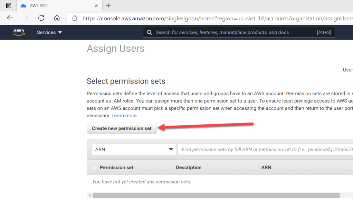
Task: Toggle the select-all permission sets checkbox
Action: pos(93,167)
